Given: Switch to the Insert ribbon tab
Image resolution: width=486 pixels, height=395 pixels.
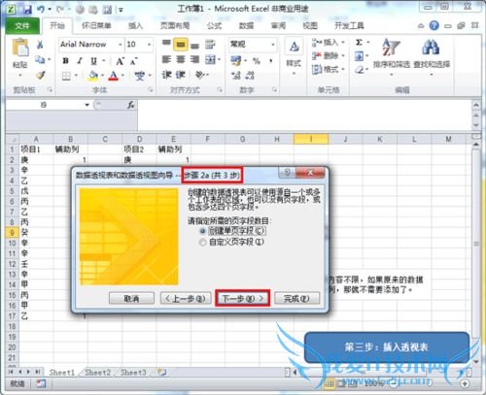Looking at the screenshot, I should tap(135, 26).
